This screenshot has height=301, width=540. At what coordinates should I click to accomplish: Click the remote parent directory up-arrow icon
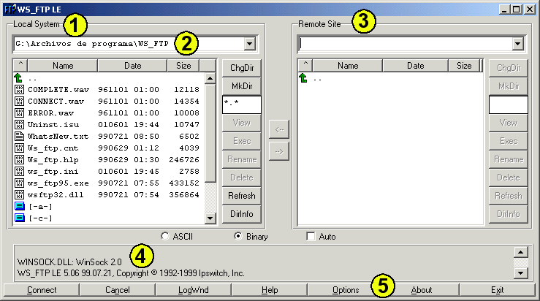(x=303, y=78)
